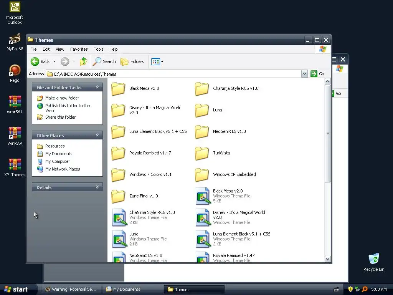Image resolution: width=393 pixels, height=295 pixels.
Task: Select the ChaNinja Style RC5 v1.0 folder
Action: coord(227,89)
